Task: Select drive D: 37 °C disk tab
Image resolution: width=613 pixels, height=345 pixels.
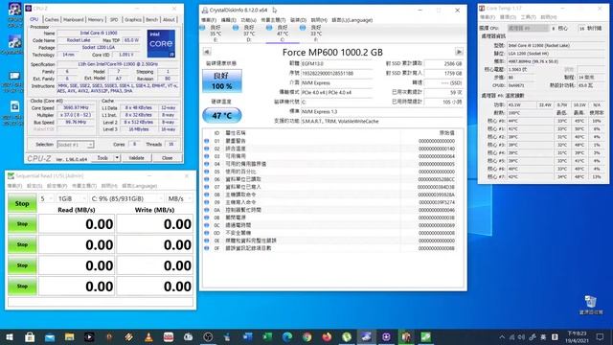Action: [x=249, y=34]
